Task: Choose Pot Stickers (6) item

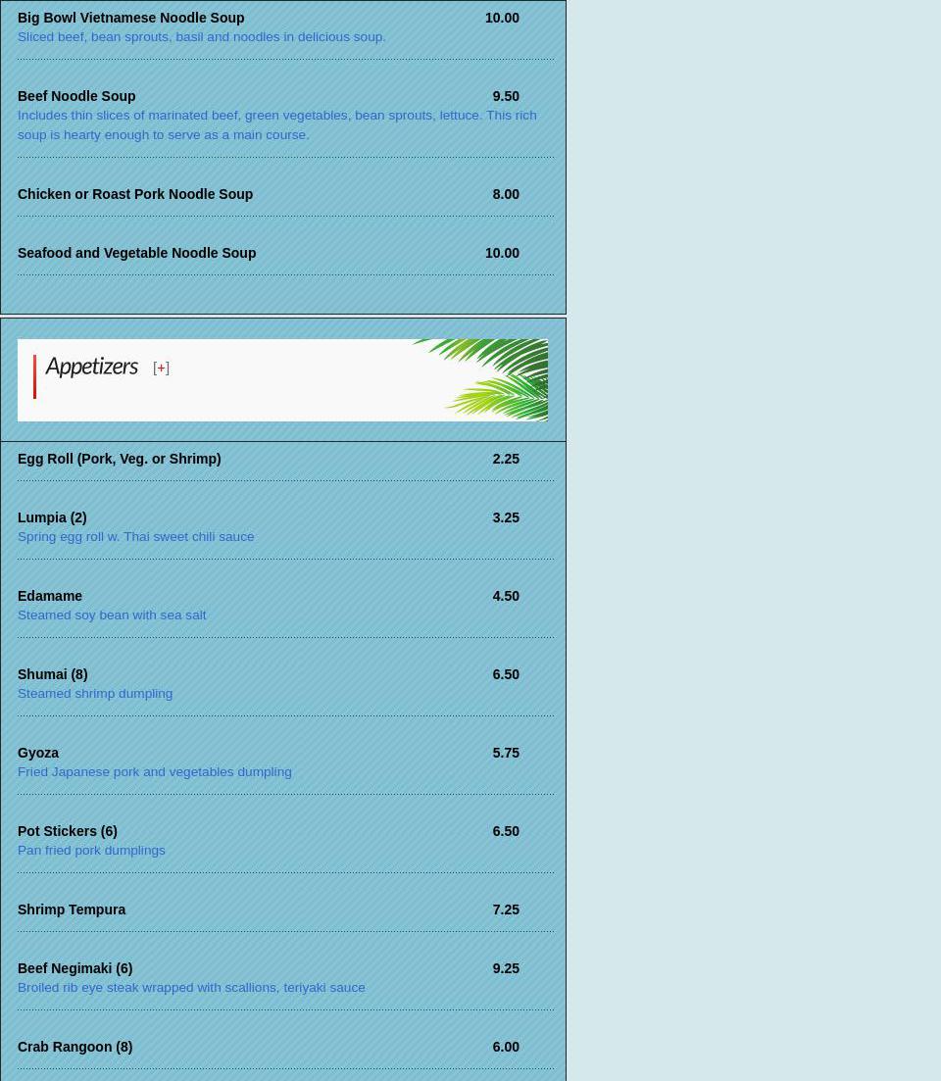Action: [x=67, y=831]
